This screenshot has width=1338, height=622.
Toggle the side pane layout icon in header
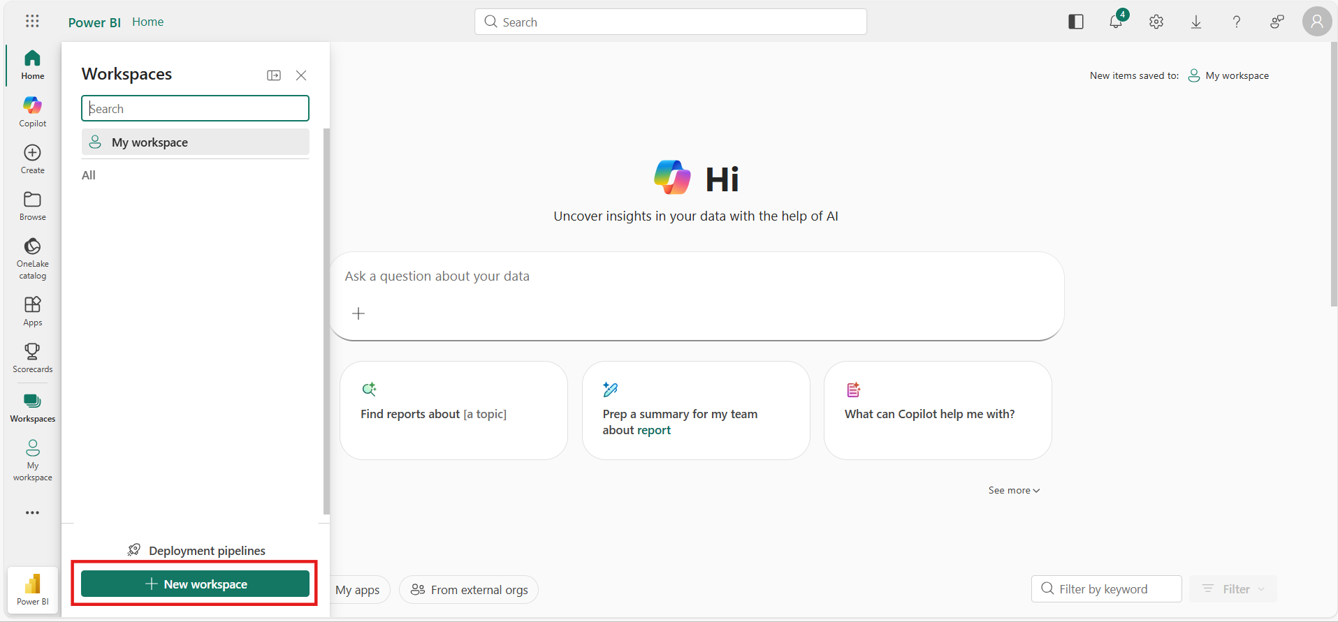(1076, 22)
